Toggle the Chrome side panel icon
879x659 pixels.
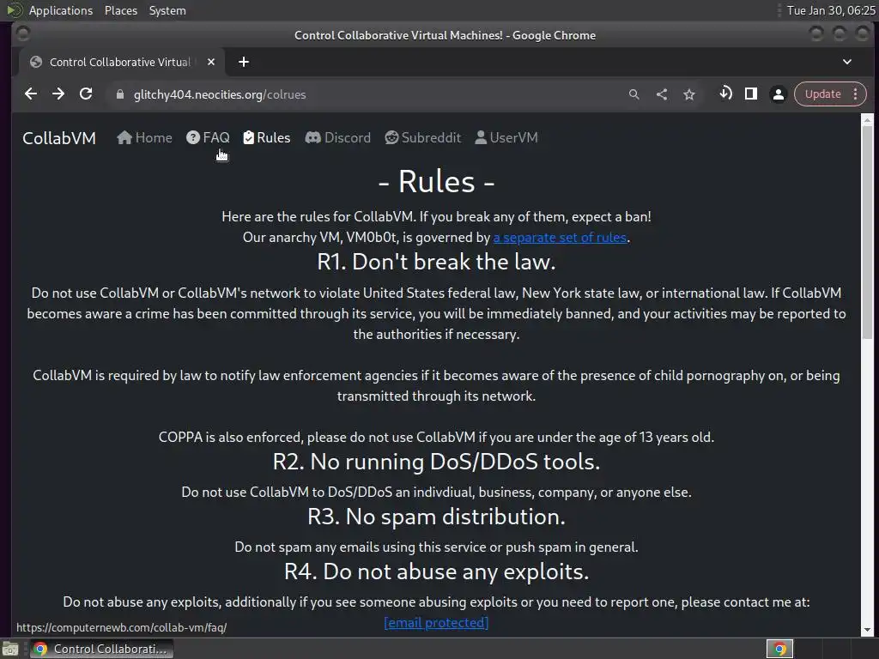coord(751,94)
